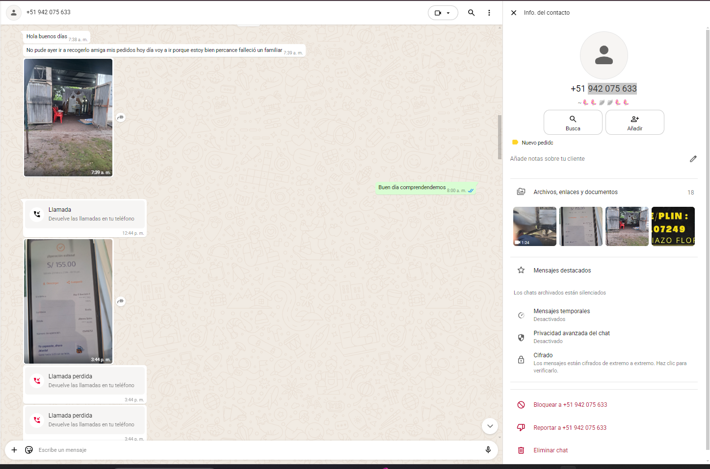Click the Busca button
710x469 pixels.
pyautogui.click(x=573, y=123)
